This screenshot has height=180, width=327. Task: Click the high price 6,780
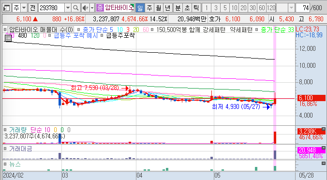coord(316,19)
